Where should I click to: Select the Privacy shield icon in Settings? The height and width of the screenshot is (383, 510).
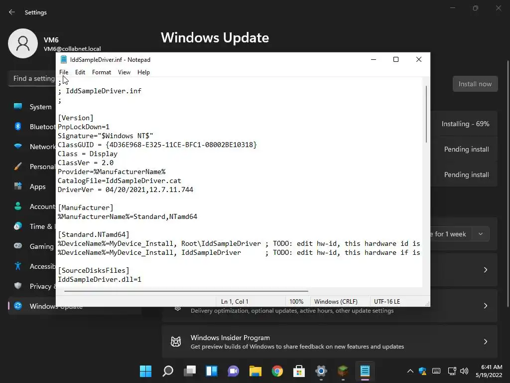click(x=18, y=286)
